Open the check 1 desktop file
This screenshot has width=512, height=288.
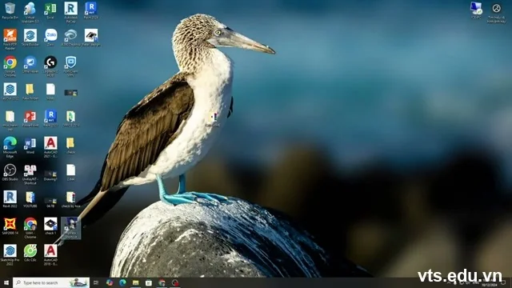(50, 226)
